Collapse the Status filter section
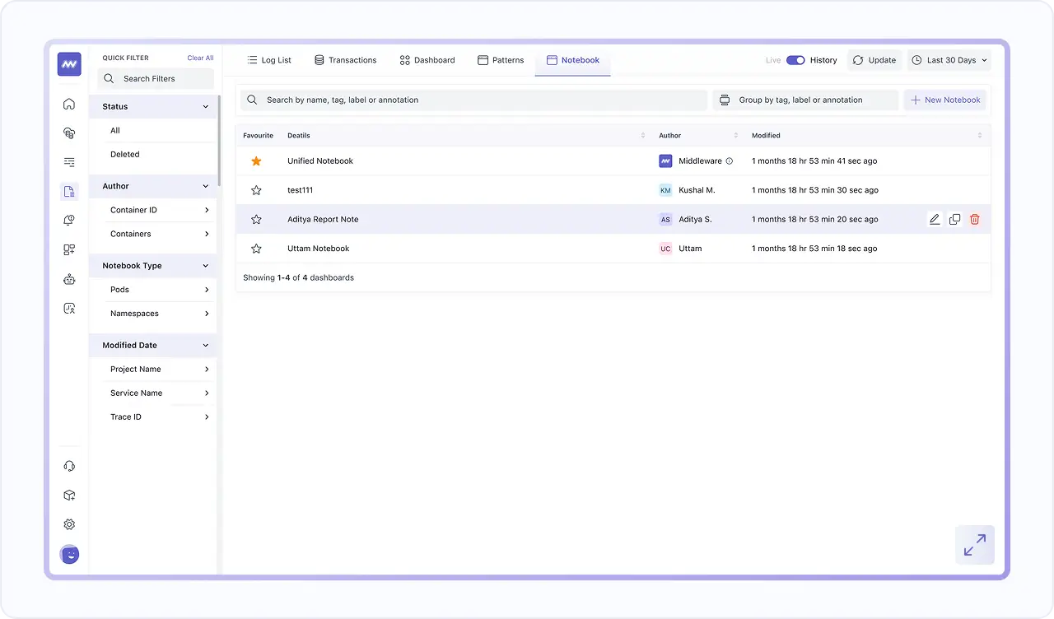The height and width of the screenshot is (619, 1054). (x=208, y=106)
